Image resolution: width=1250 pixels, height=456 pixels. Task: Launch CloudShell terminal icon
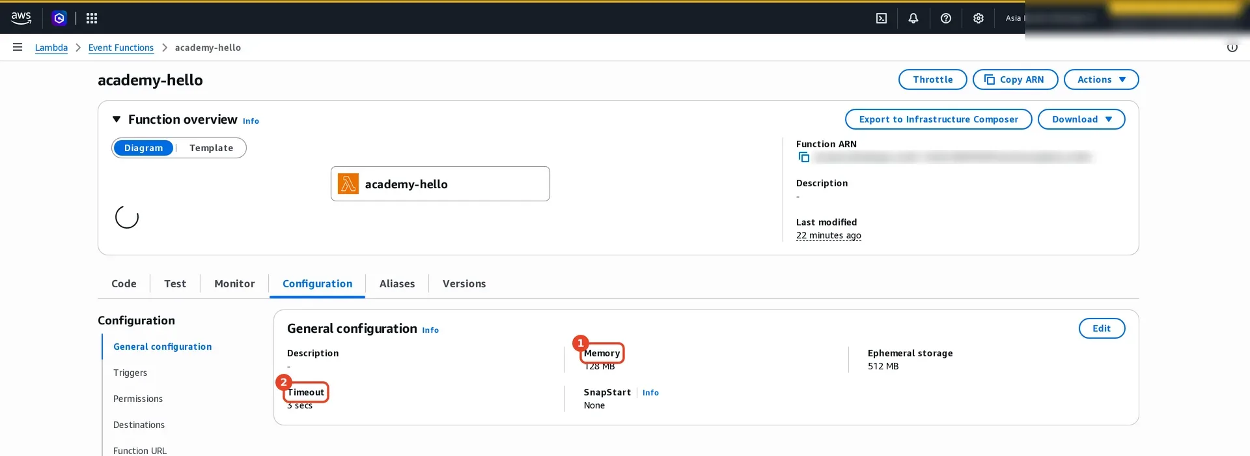point(882,18)
